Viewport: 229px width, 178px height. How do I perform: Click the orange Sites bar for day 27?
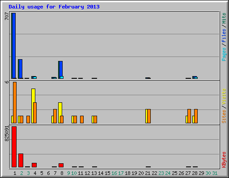[x=189, y=116]
